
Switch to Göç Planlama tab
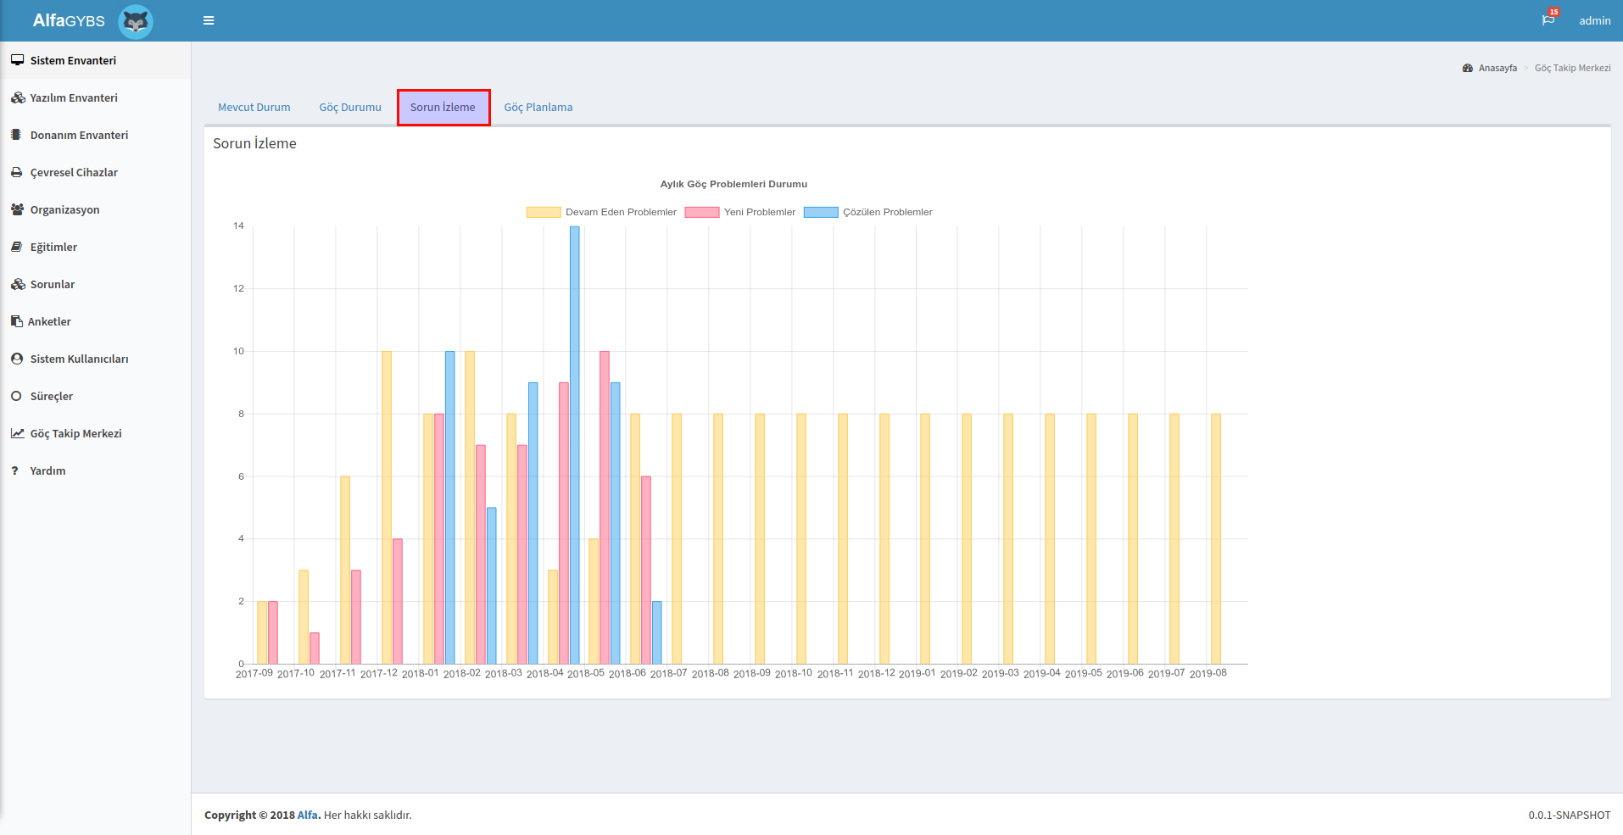(x=538, y=107)
